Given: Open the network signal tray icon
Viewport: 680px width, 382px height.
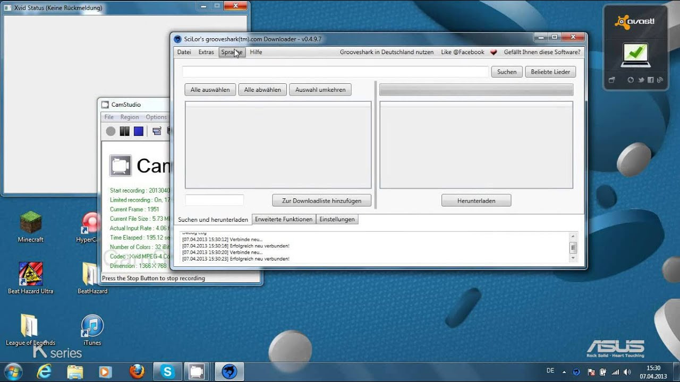Looking at the screenshot, I should tap(615, 372).
